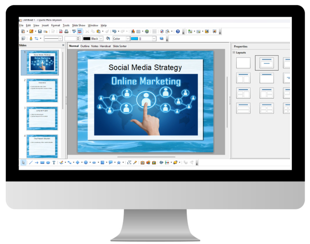Choose the blank layout in the Layouts panel
This screenshot has height=244, width=310.
243,63
